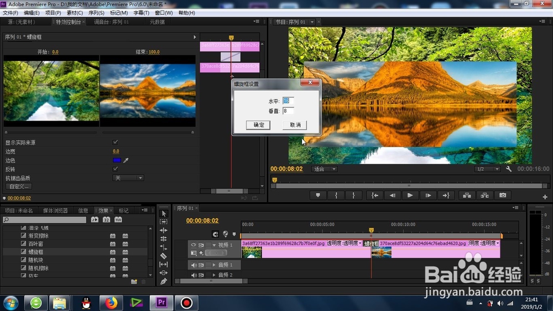This screenshot has width=553, height=311.
Task: Select the Razor tool
Action: (x=164, y=256)
